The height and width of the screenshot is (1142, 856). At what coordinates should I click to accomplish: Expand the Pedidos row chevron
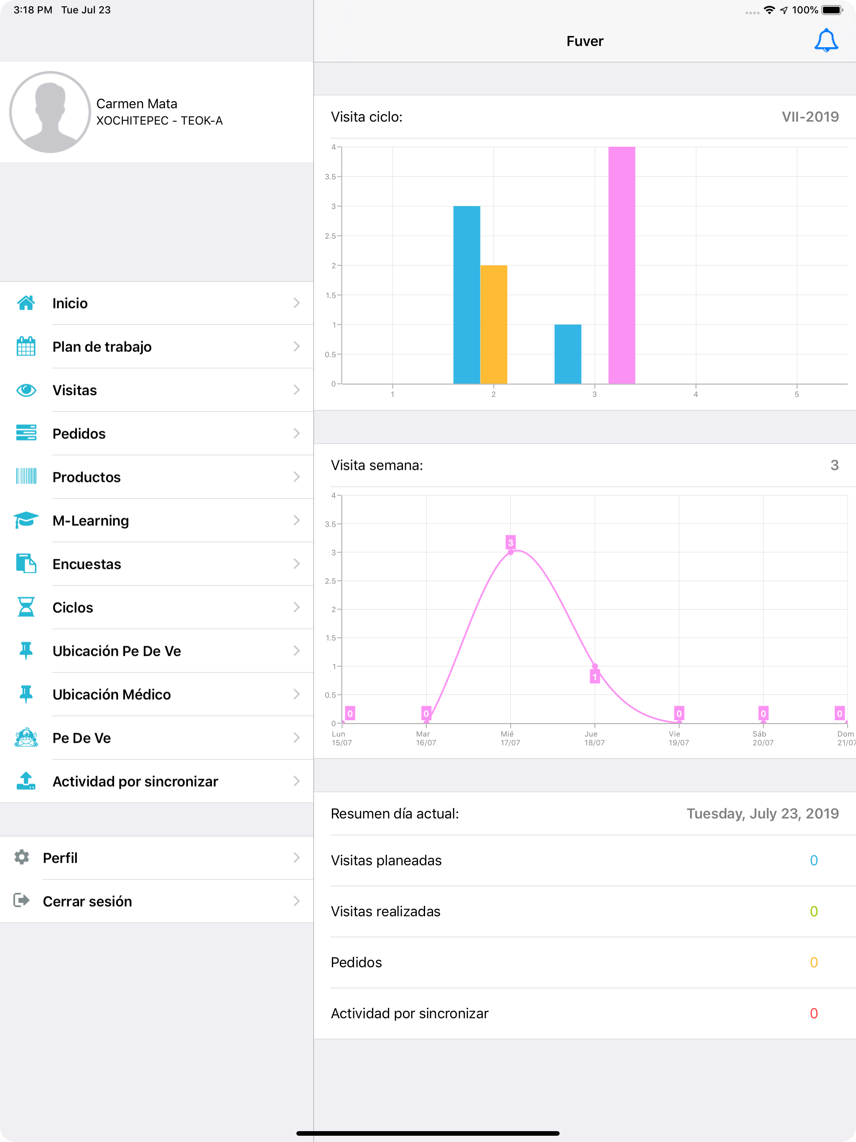tap(296, 433)
